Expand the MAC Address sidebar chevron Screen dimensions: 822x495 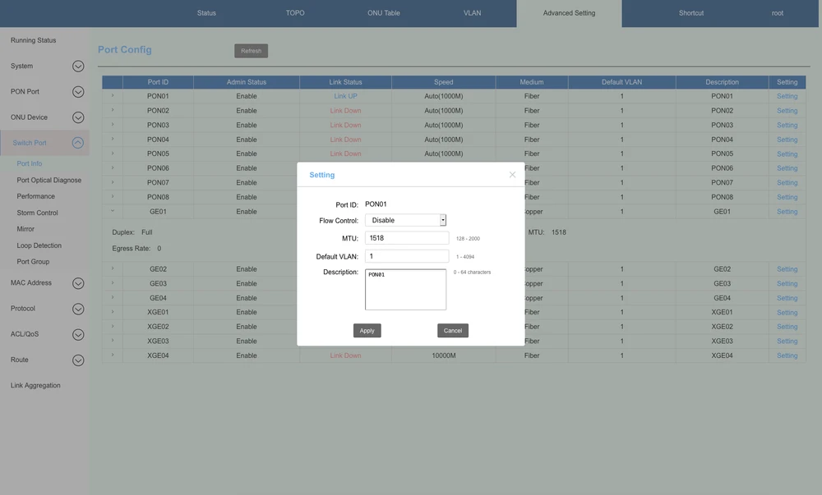[x=78, y=283]
